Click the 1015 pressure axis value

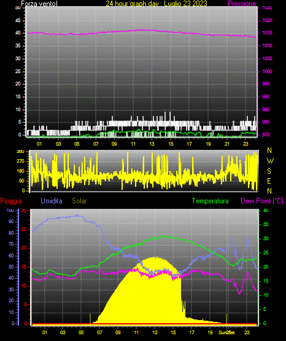(x=267, y=33)
